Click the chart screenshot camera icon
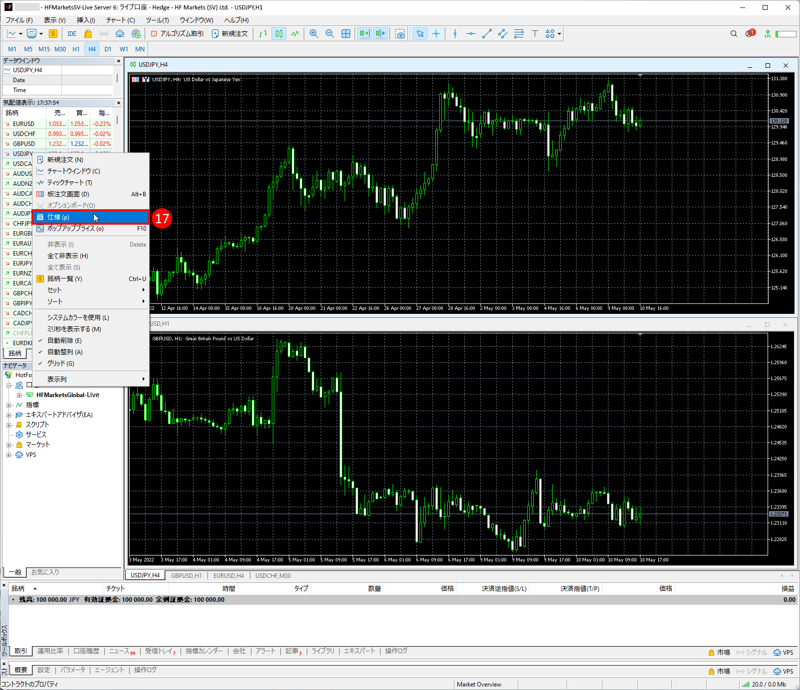The height and width of the screenshot is (690, 800). coord(400,33)
